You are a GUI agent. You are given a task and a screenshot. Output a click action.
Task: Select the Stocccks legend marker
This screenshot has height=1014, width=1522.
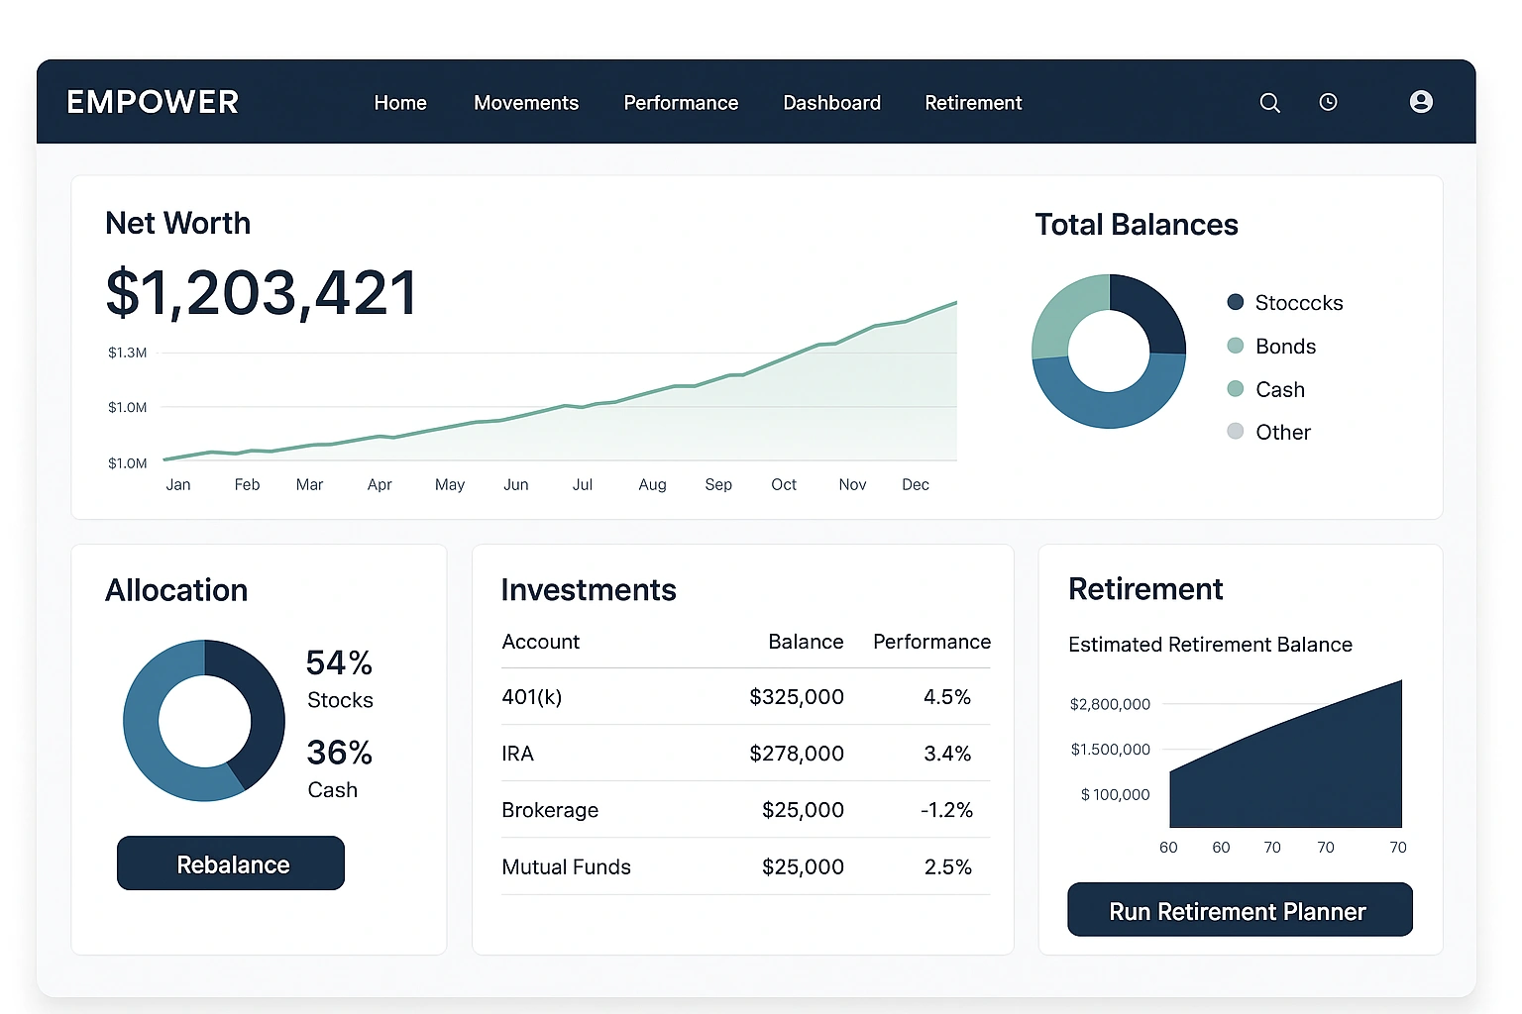pos(1235,302)
